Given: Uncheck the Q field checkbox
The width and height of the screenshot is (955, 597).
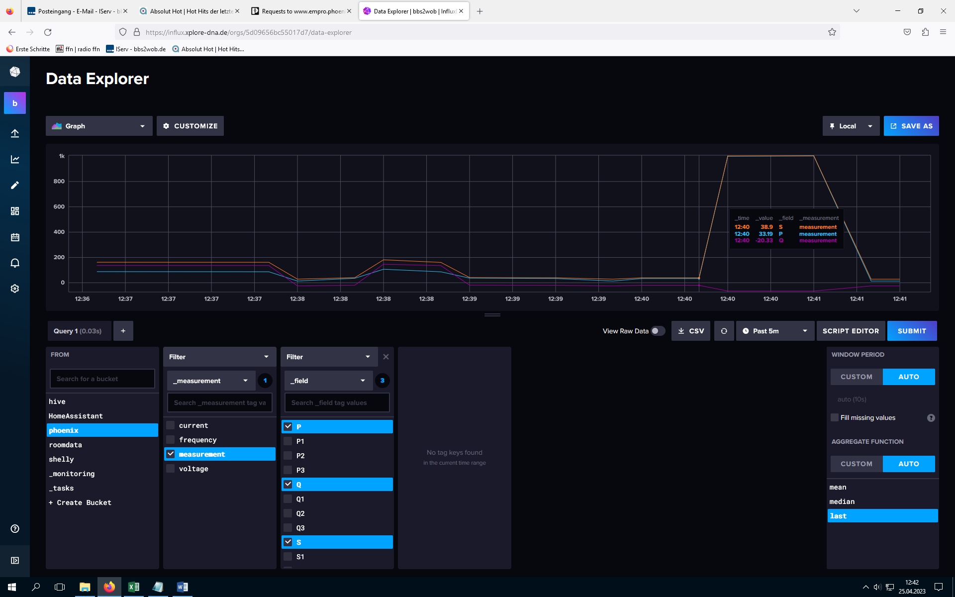Looking at the screenshot, I should coord(288,484).
